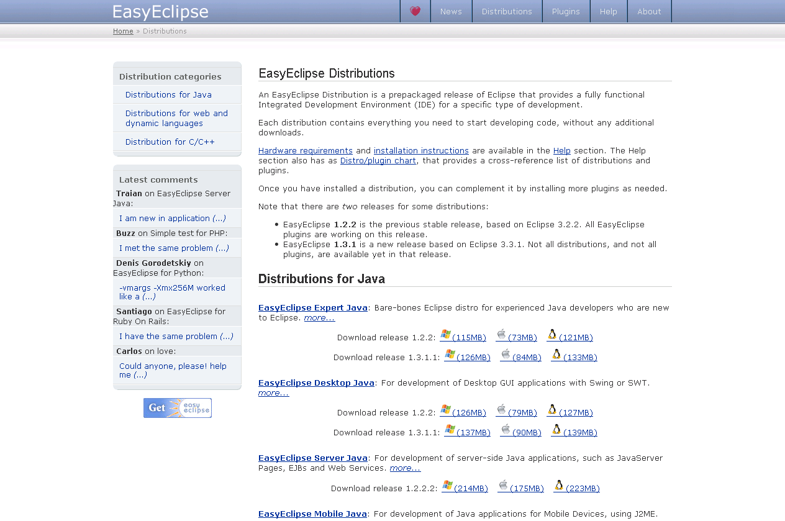Open the News menu item
This screenshot has width=785, height=521.
pos(451,11)
